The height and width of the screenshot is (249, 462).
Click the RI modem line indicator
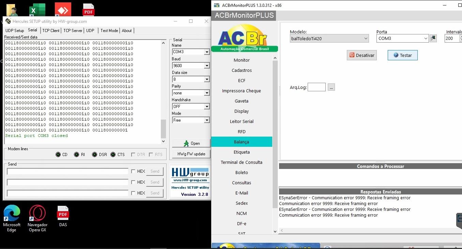point(77,155)
